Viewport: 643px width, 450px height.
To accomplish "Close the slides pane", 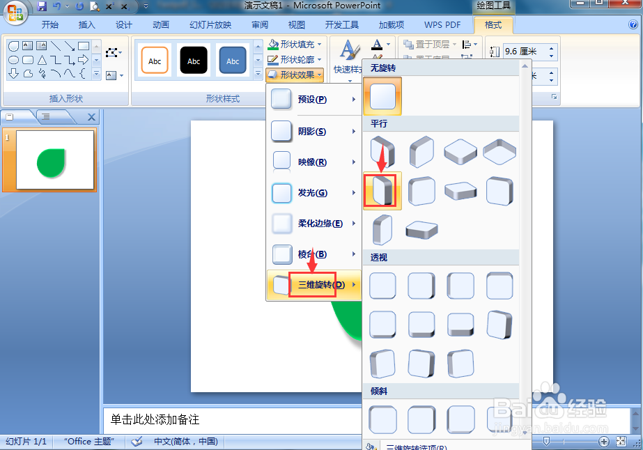I will [92, 117].
